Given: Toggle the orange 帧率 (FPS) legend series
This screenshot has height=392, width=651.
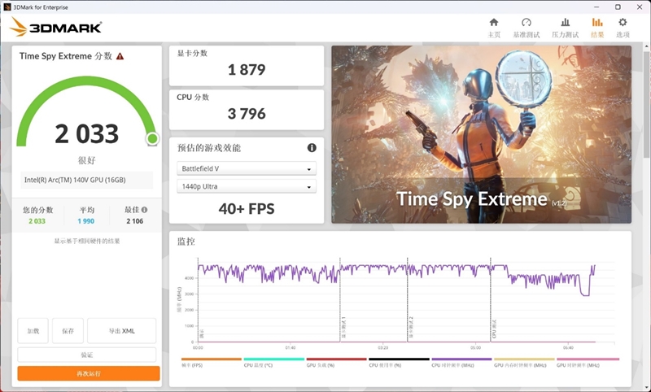Looking at the screenshot, I should (x=211, y=362).
